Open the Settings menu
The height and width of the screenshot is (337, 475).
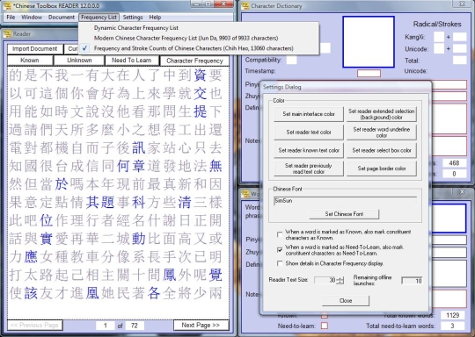coord(133,18)
